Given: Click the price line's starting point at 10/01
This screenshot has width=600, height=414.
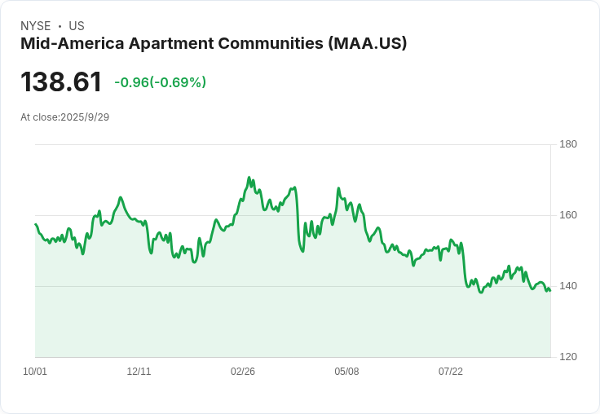Looking at the screenshot, I should pyautogui.click(x=36, y=224).
